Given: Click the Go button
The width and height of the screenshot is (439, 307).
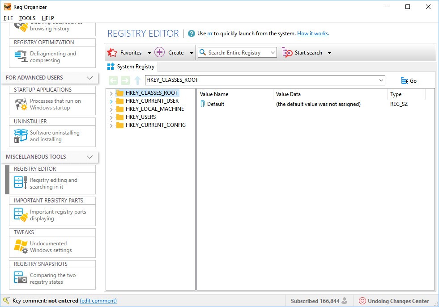Looking at the screenshot, I should (409, 81).
